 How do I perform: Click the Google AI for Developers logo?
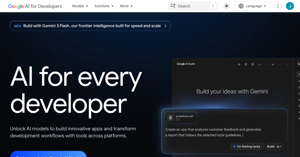(35, 6)
